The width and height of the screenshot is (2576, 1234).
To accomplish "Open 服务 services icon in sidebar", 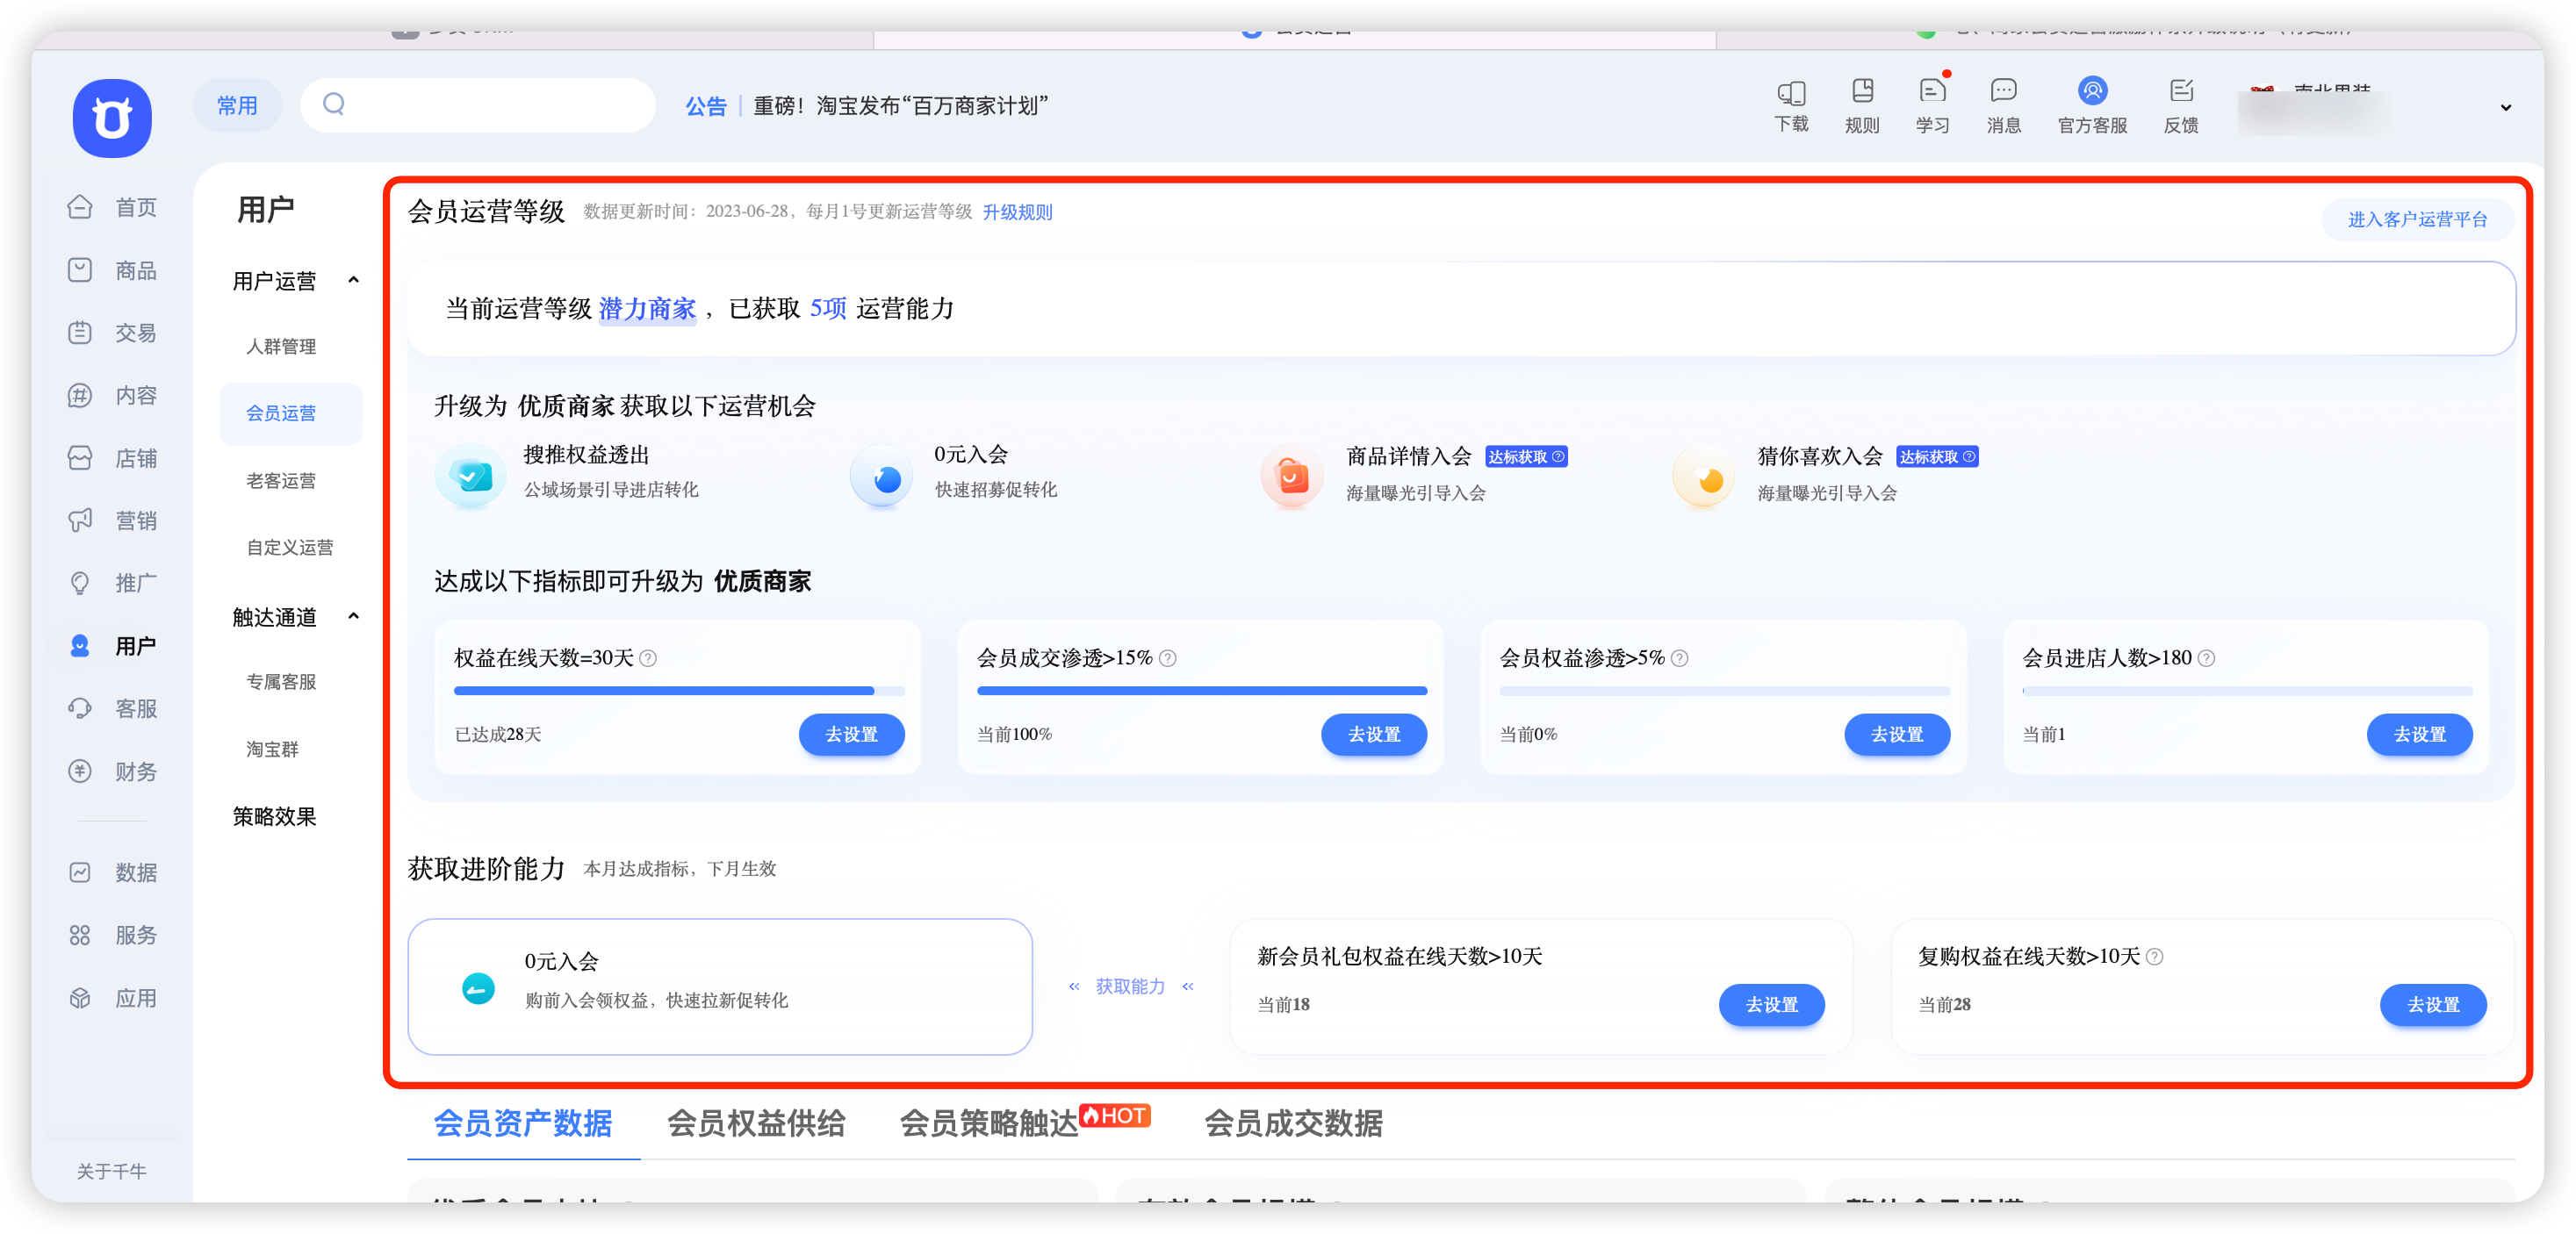I will pos(80,935).
